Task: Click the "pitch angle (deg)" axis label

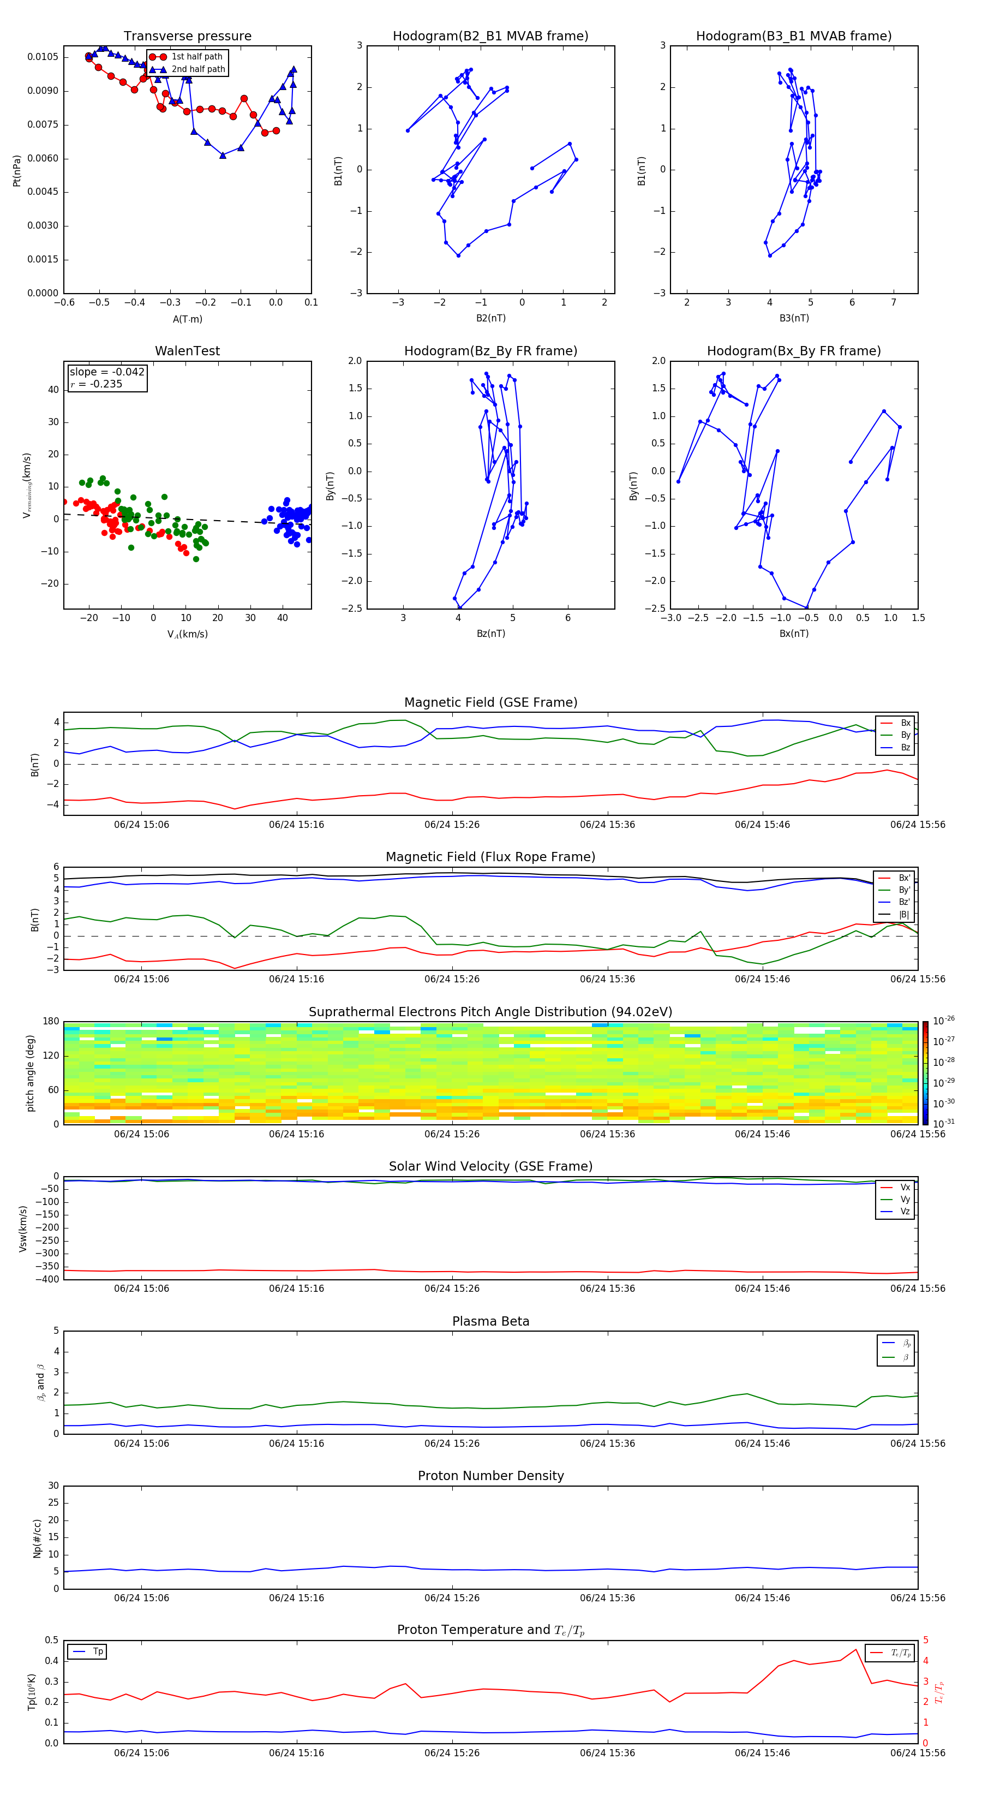Action: (x=30, y=1072)
